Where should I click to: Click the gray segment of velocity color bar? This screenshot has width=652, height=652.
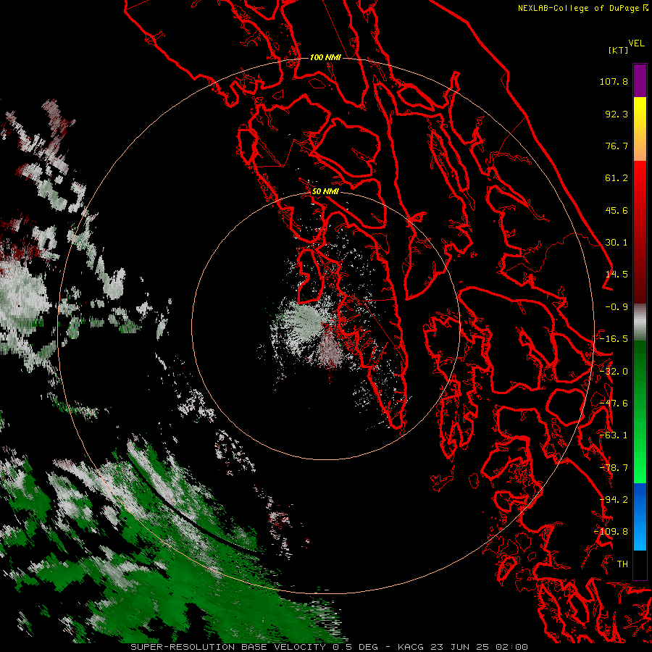[x=640, y=322]
